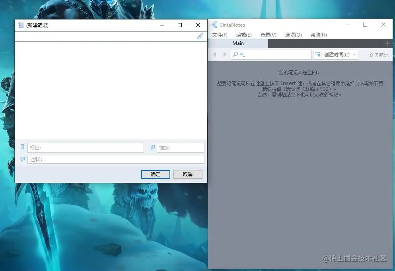
Task: Open the 帮助(H) menu
Action: [319, 35]
